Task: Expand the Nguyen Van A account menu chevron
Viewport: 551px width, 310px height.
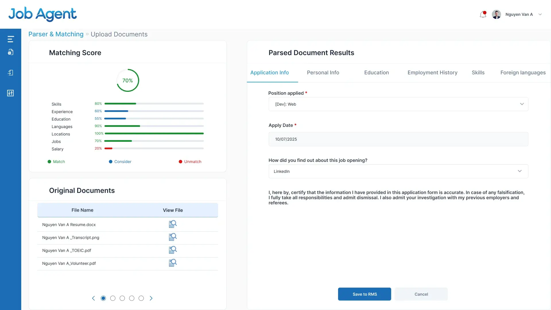Action: coord(540,14)
